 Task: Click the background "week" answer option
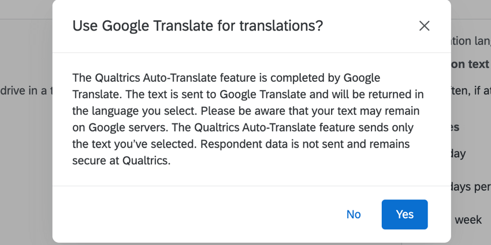click(x=468, y=220)
